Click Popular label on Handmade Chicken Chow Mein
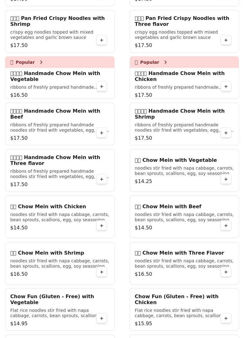The width and height of the screenshot is (244, 338). click(x=149, y=62)
